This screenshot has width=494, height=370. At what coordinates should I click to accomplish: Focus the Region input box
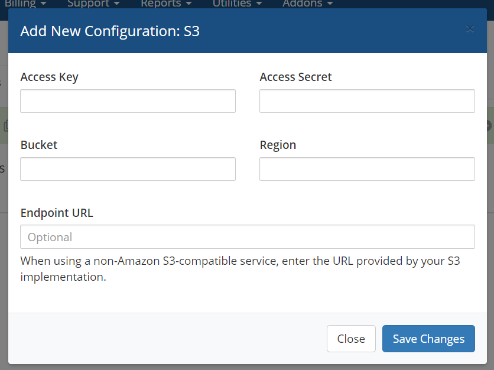pos(367,169)
